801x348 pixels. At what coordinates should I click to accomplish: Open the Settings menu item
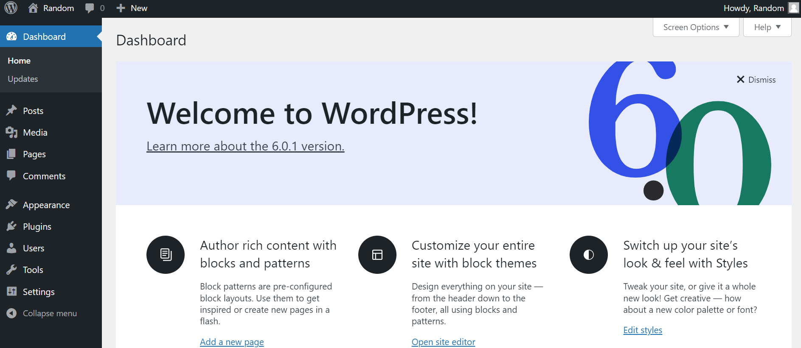39,292
